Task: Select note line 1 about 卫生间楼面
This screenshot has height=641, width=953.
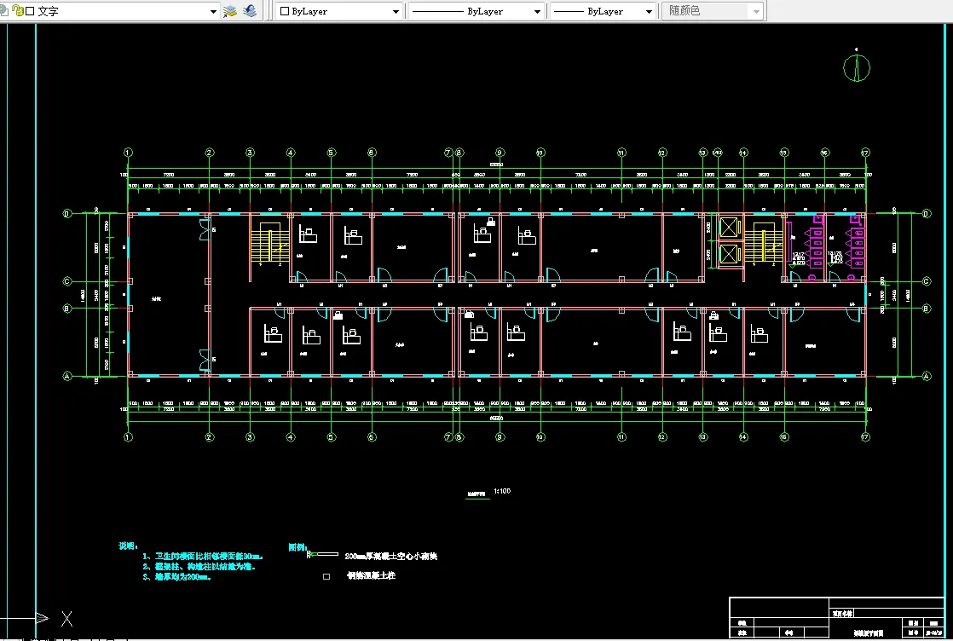Action: coord(203,556)
